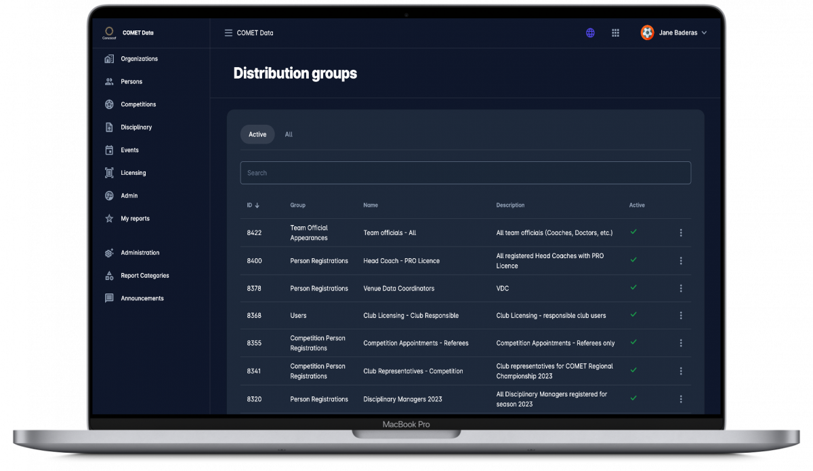Change the ID column sort order
The height and width of the screenshot is (471, 813).
253,205
